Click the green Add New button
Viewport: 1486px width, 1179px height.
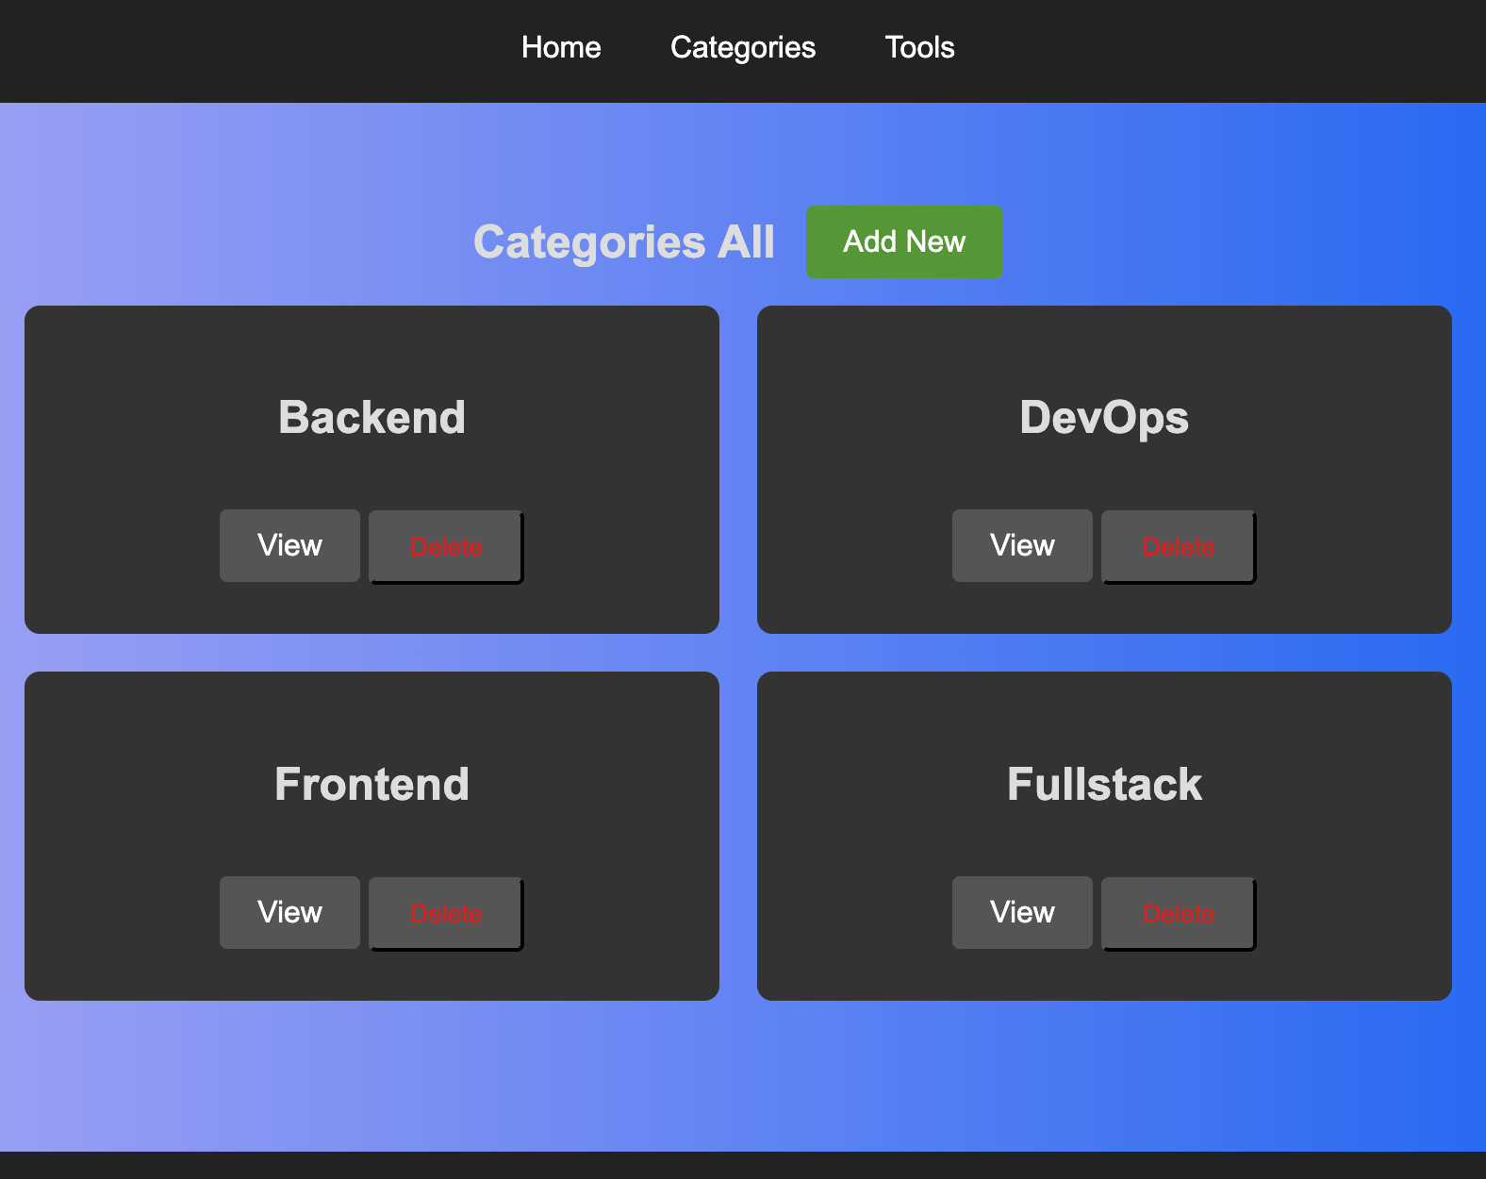903,241
